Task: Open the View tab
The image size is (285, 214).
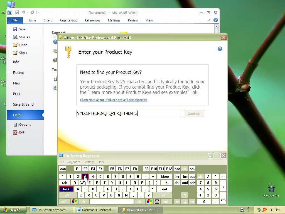Action: (x=149, y=20)
